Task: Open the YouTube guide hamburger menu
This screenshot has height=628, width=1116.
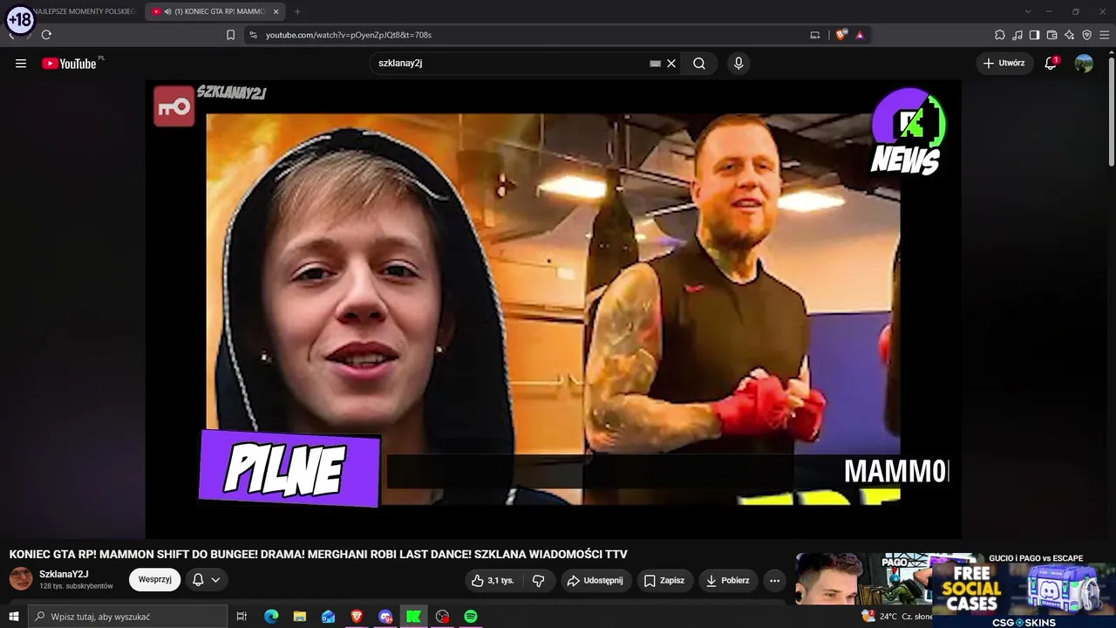Action: coord(21,64)
